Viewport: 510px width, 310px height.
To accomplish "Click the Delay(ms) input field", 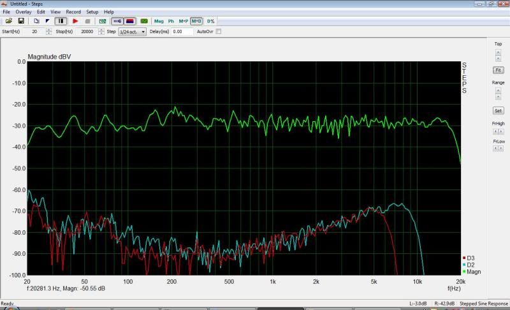I will (x=182, y=31).
